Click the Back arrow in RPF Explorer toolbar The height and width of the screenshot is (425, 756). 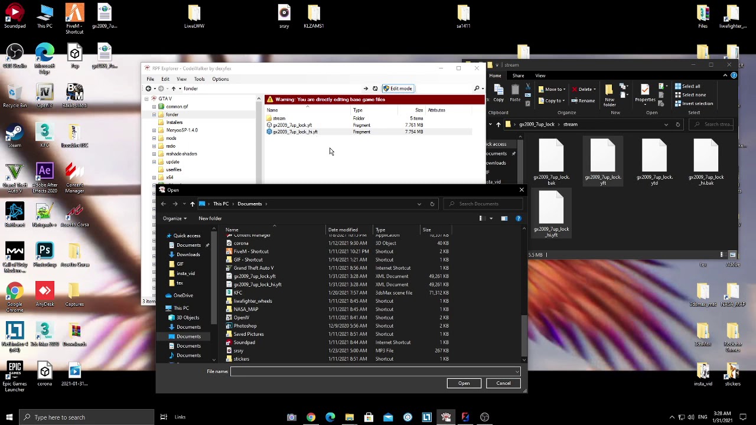click(x=148, y=89)
